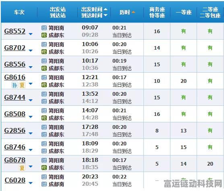Screen dimensions: 224x191
Task: Click second class seat count 20 for G8678
Action: click(x=210, y=164)
